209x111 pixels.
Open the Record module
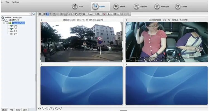pyautogui.click(x=140, y=6)
